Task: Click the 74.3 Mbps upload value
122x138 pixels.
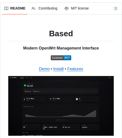Action: [x=56, y=98]
